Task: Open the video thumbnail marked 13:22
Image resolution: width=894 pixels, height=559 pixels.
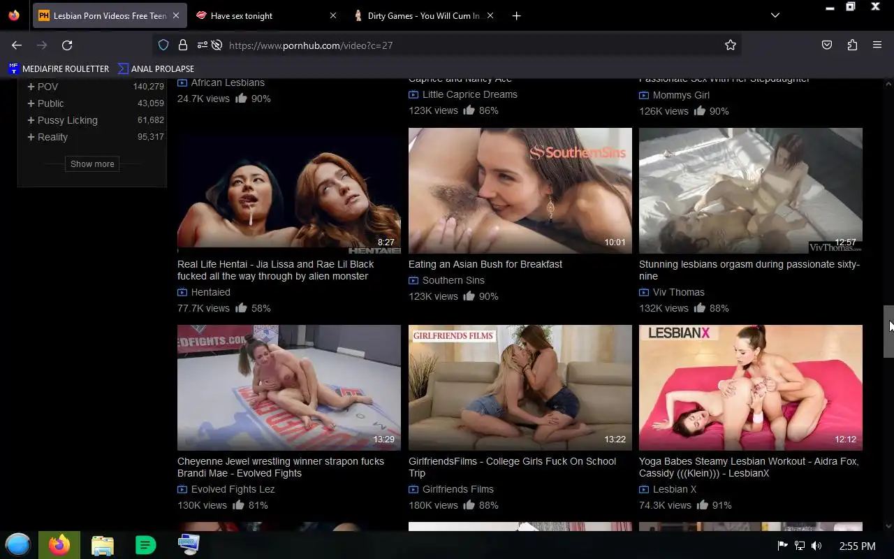Action: point(520,387)
